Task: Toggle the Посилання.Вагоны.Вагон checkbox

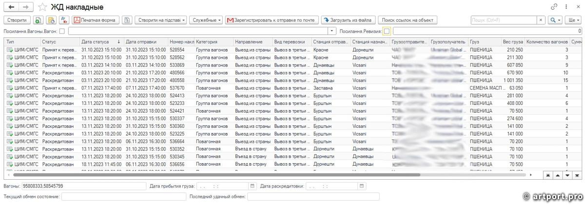Action: pos(62,31)
